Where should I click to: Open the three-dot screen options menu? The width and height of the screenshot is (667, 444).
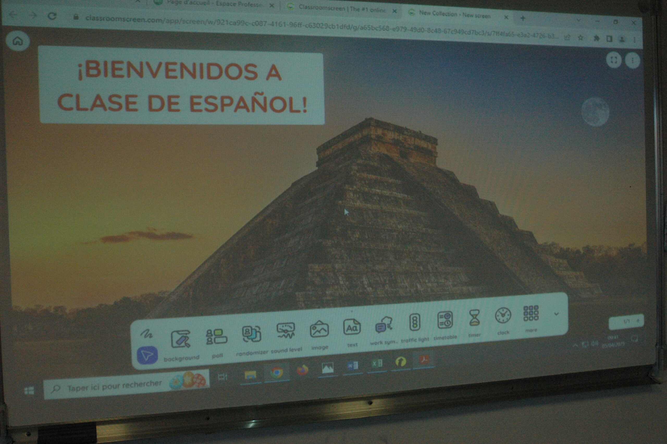click(x=632, y=60)
